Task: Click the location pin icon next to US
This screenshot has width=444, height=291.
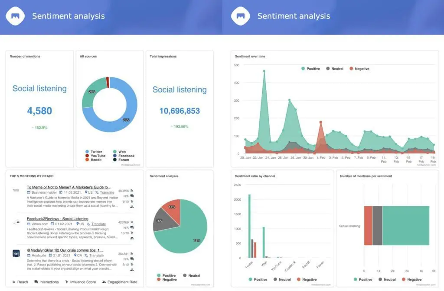Action: pos(86,193)
